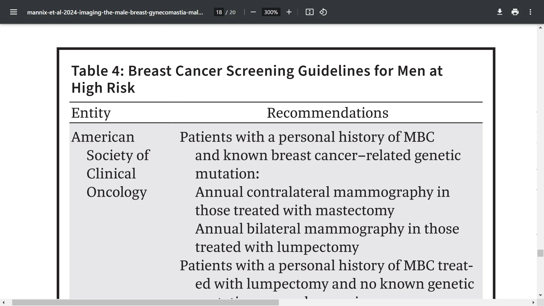Click the PDF file name title
544x306 pixels.
point(115,12)
